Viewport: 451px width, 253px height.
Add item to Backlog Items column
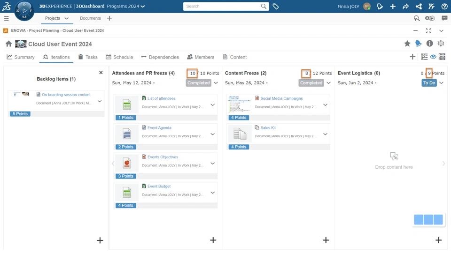(100, 240)
